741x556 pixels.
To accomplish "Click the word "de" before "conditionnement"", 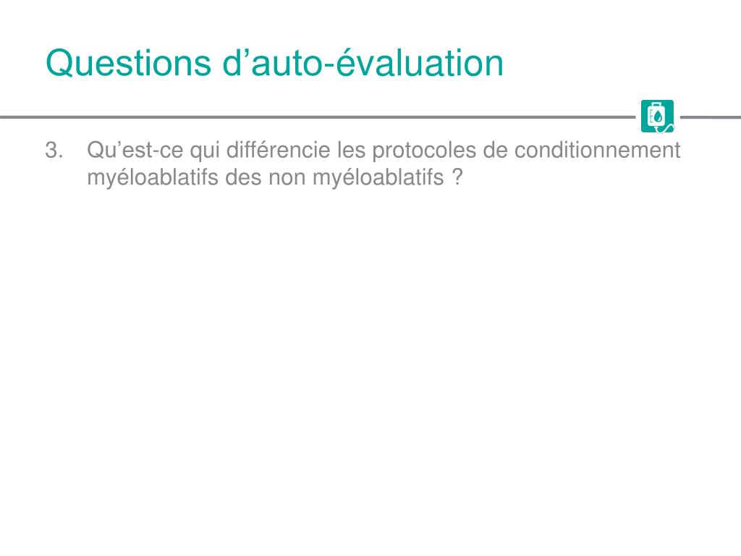I will point(495,151).
